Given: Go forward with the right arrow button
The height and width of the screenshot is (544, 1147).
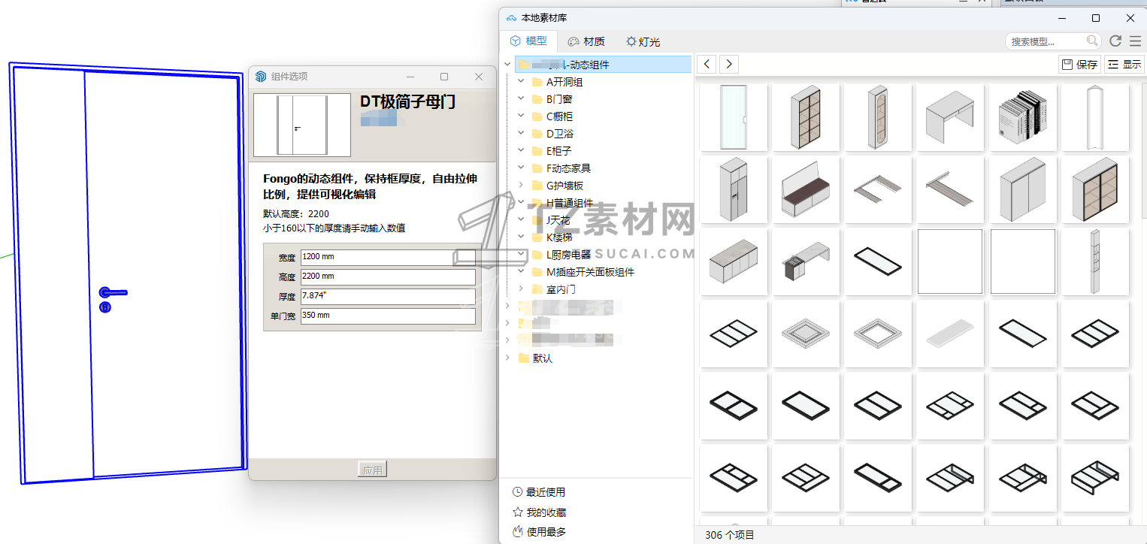Looking at the screenshot, I should pyautogui.click(x=729, y=64).
